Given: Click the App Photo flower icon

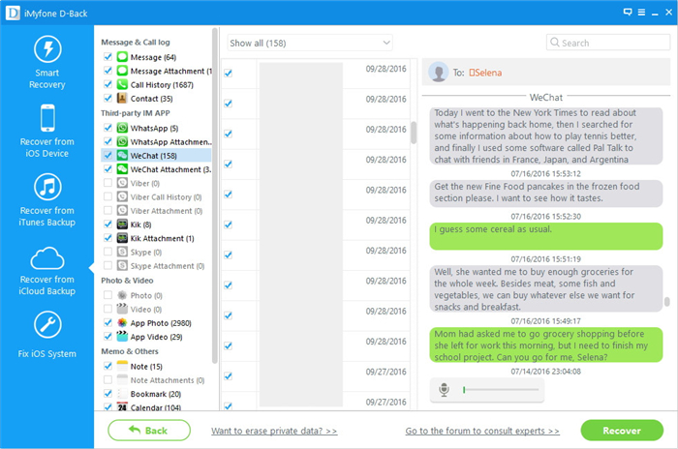Looking at the screenshot, I should pos(122,323).
